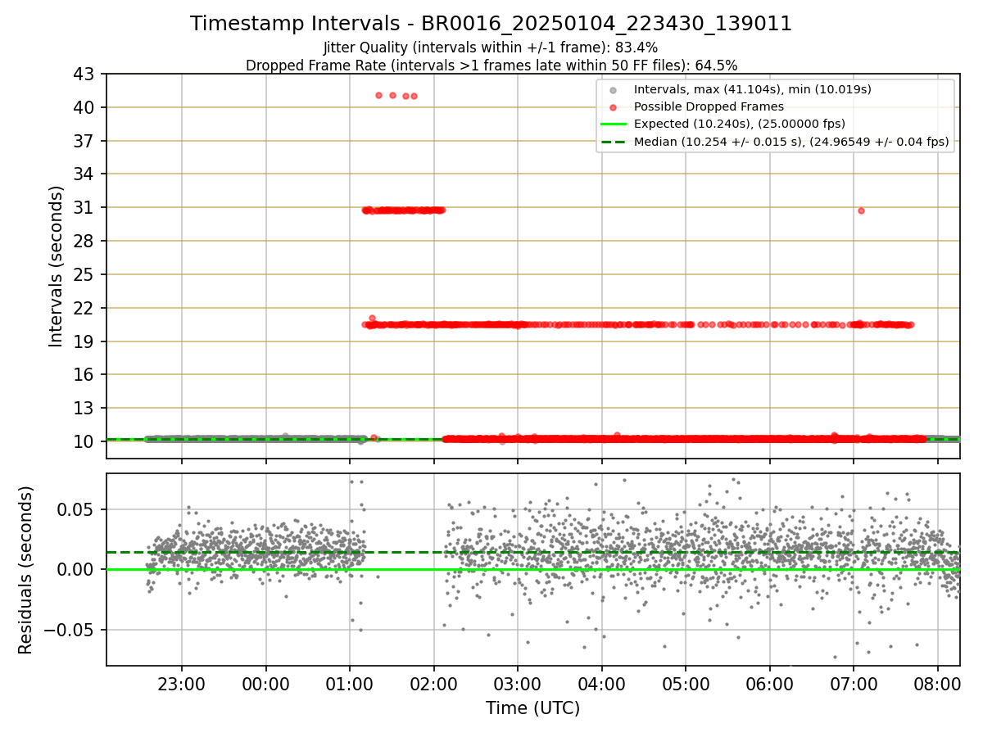Click the 'Intervals (seconds)' y-axis label
The width and height of the screenshot is (983, 737).
[x=56, y=266]
